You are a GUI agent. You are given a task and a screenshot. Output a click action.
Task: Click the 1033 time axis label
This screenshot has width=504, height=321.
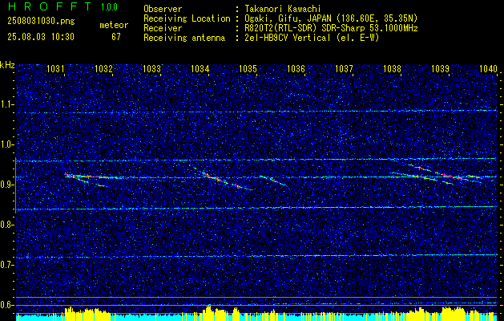151,68
